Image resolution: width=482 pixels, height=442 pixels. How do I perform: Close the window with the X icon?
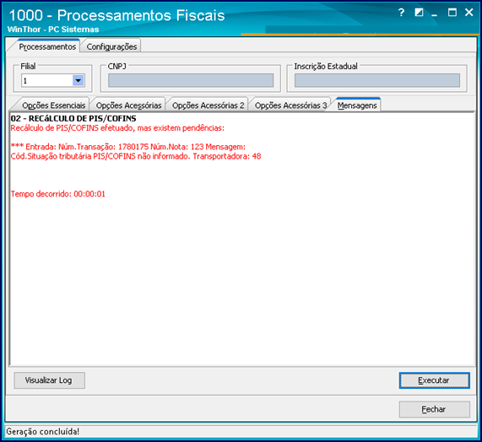tap(468, 13)
